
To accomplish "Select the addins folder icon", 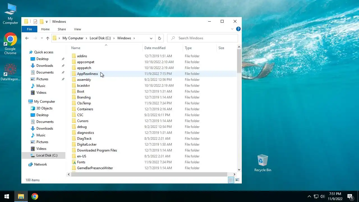I will pyautogui.click(x=74, y=56).
